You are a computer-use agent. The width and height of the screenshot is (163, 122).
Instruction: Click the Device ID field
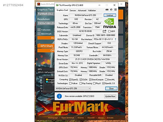106,35
